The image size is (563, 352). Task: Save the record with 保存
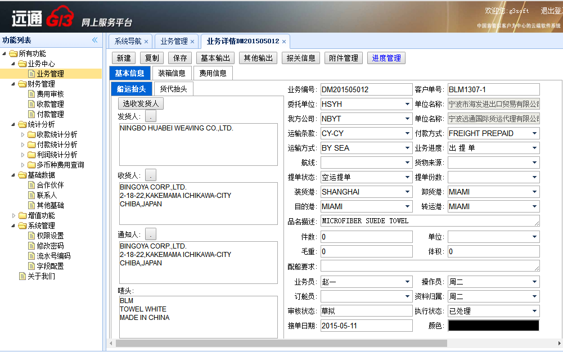tap(180, 58)
